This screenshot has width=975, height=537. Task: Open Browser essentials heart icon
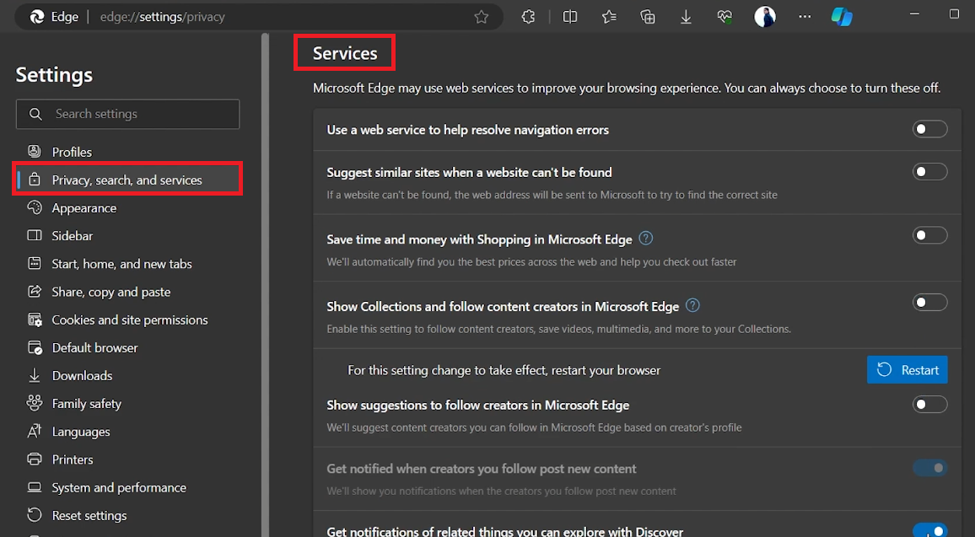pyautogui.click(x=725, y=17)
